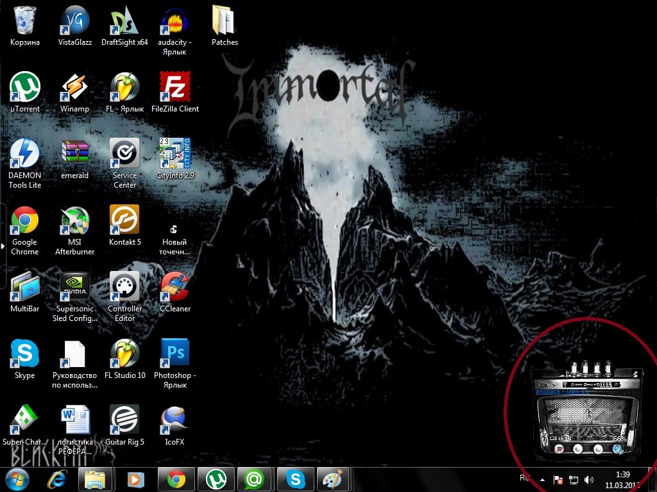
Task: Click the 128 kB bitrate readout on the radio
Action: pos(559,438)
